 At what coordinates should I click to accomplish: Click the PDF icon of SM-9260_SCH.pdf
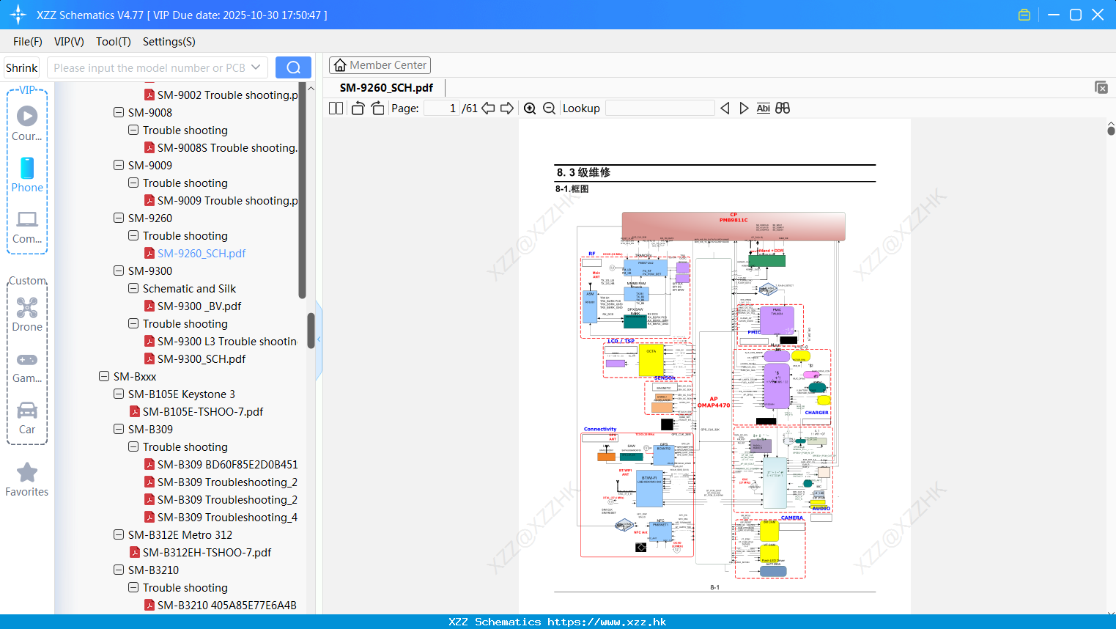(149, 253)
